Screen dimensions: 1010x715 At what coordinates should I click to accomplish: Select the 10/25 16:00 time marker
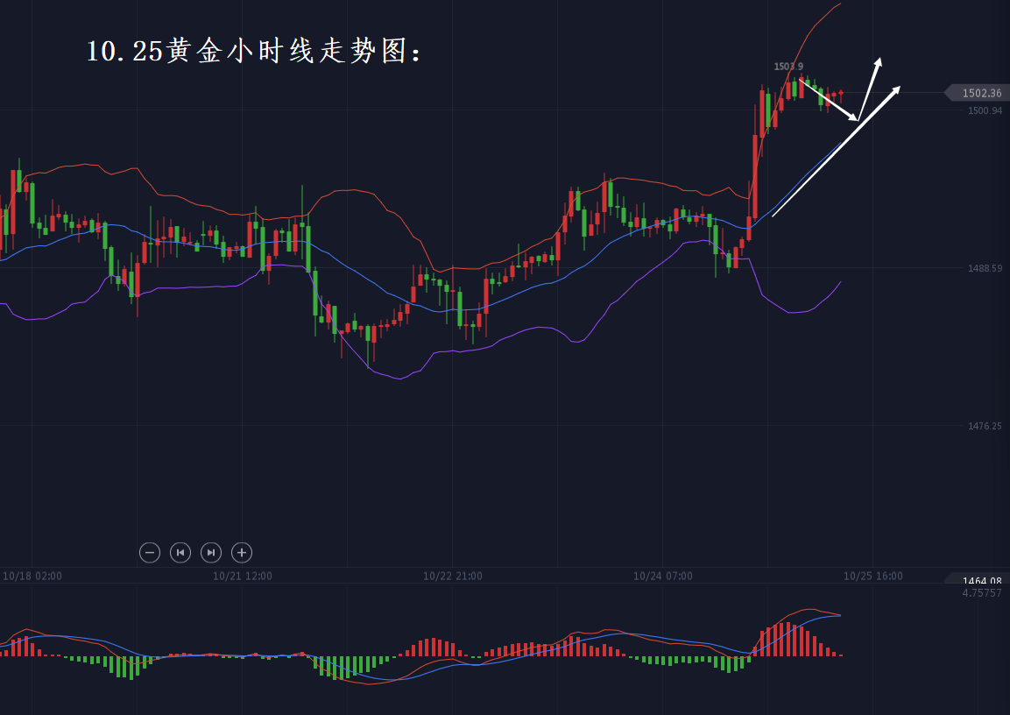coord(873,576)
